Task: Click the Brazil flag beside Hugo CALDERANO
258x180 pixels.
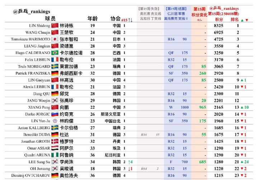Action: [55, 53]
